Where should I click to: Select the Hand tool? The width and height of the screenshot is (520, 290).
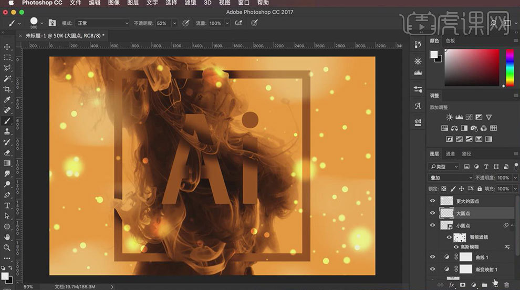[x=7, y=237]
